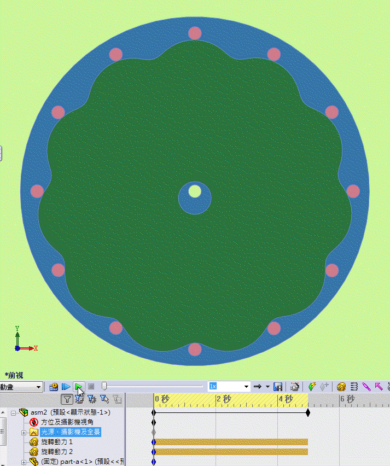The image size is (390, 466).
Task: Collapse the asm2 tree node
Action: pos(13,413)
